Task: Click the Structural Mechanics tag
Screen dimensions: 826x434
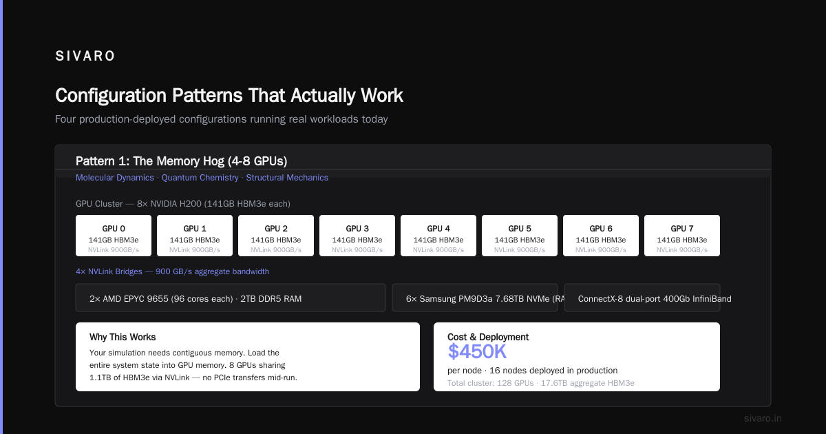Action: pyautogui.click(x=287, y=178)
